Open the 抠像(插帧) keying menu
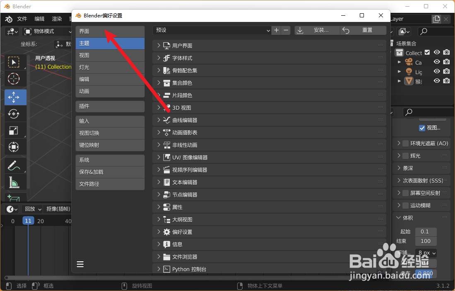455x291 pixels. [x=58, y=209]
